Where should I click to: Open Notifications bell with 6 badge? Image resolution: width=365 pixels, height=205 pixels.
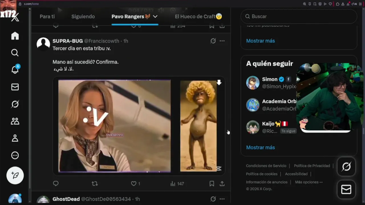point(15,69)
